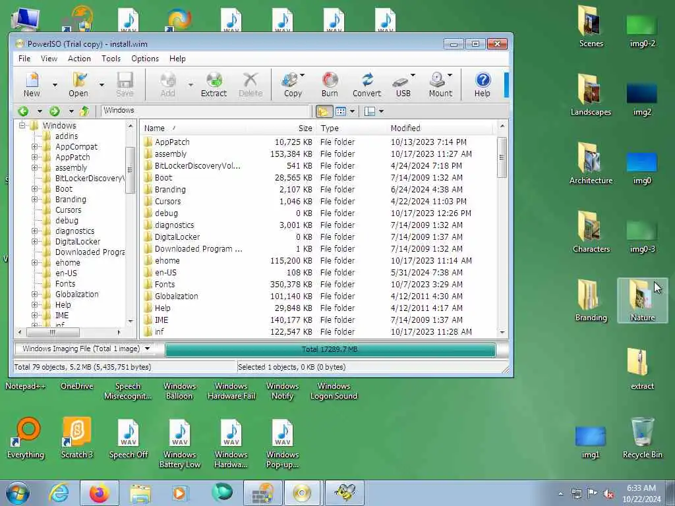Select the DigitalLocker folder in the tree
The height and width of the screenshot is (506, 675).
pyautogui.click(x=78, y=242)
